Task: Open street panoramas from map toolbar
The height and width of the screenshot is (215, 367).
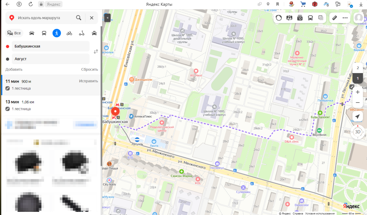Action: tap(289, 18)
